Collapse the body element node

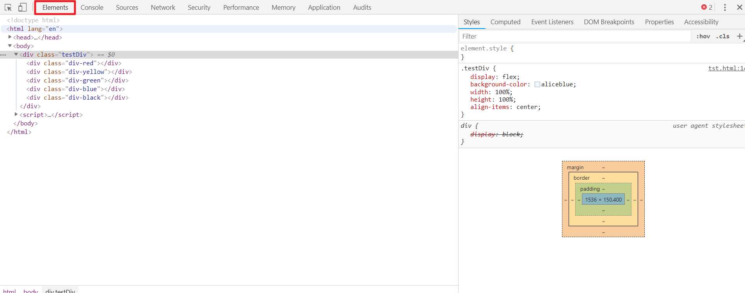(x=10, y=46)
